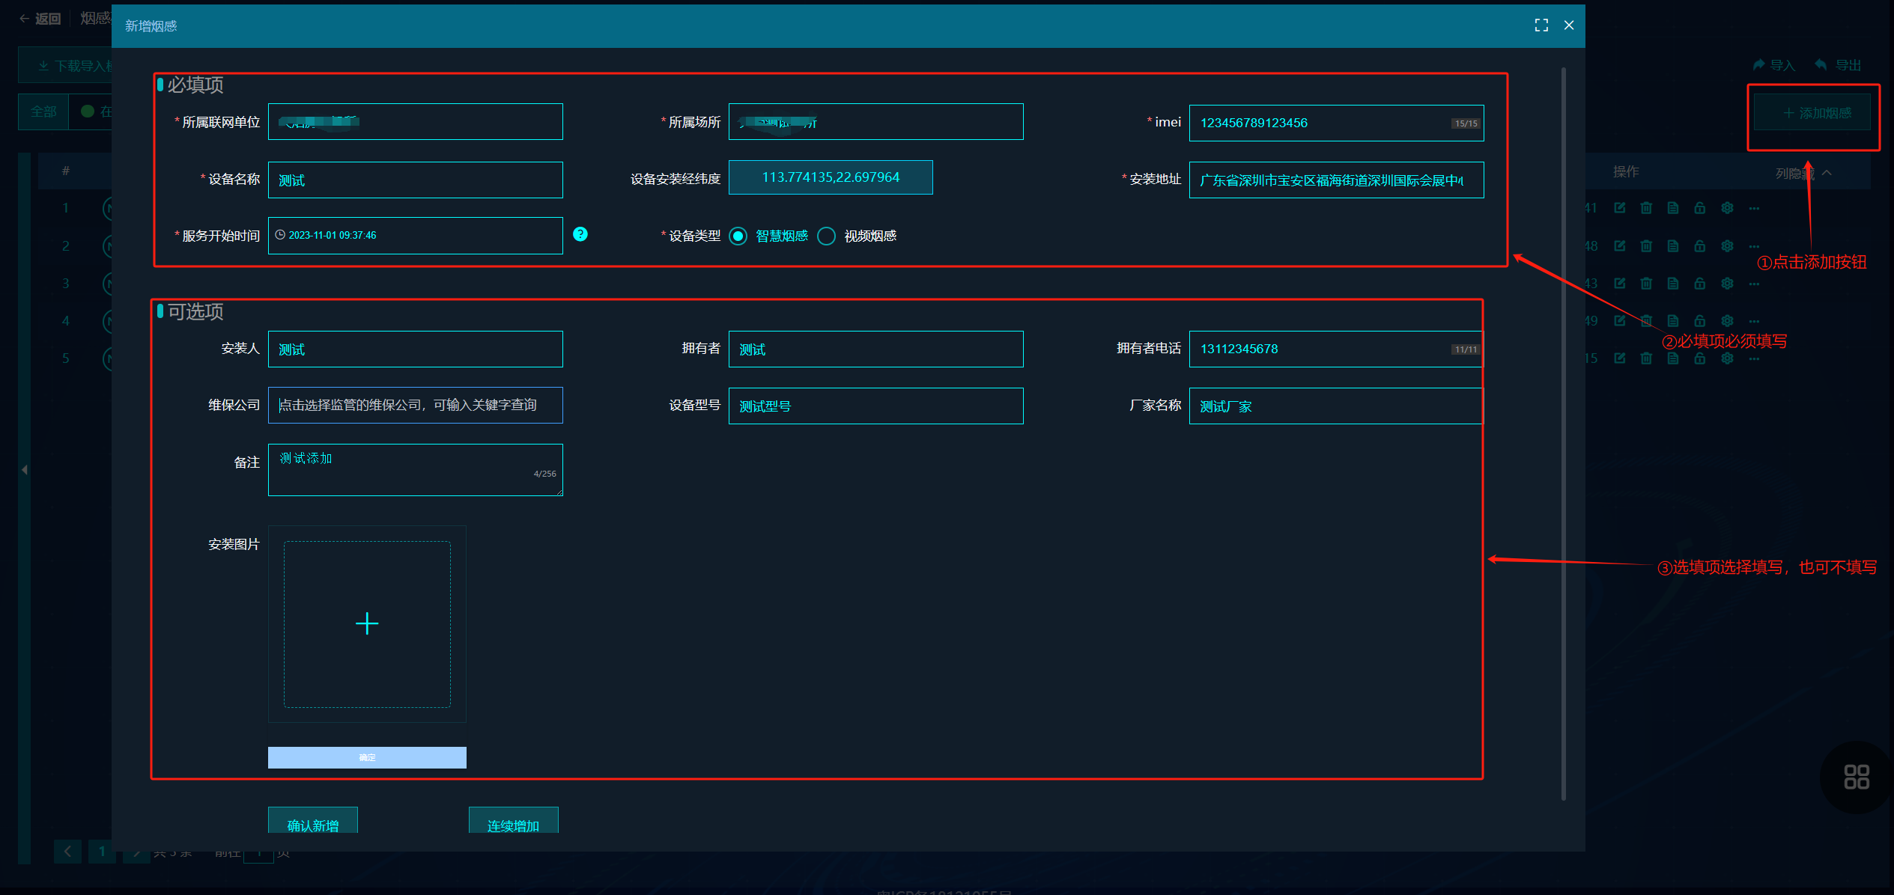Click the unlock icon in row 1
Image resolution: width=1894 pixels, height=895 pixels.
pos(1700,208)
